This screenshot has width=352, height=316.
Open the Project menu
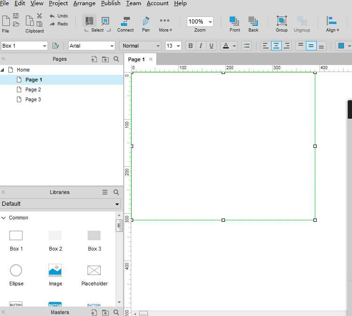[x=58, y=3]
